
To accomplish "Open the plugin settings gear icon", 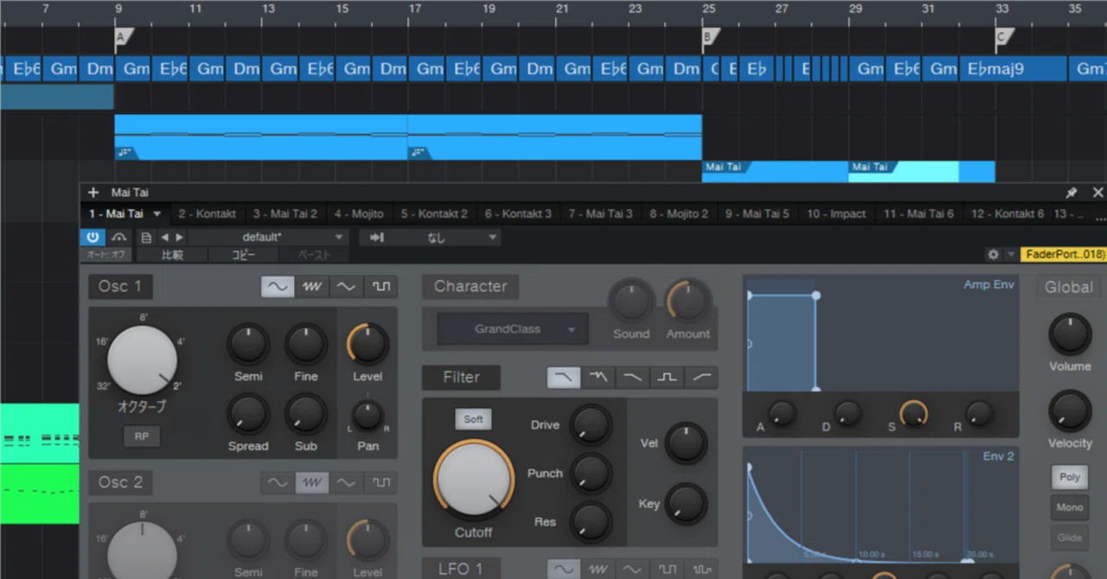I will pyautogui.click(x=994, y=254).
